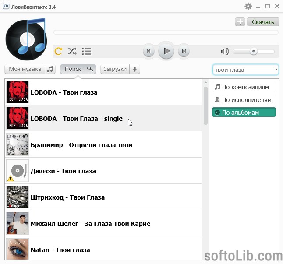Start playback with the play button
Screen dimensions: 283x264
click(166, 51)
